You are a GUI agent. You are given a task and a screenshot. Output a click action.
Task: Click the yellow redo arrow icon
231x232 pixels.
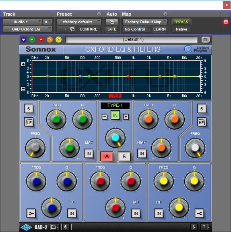tap(59, 40)
